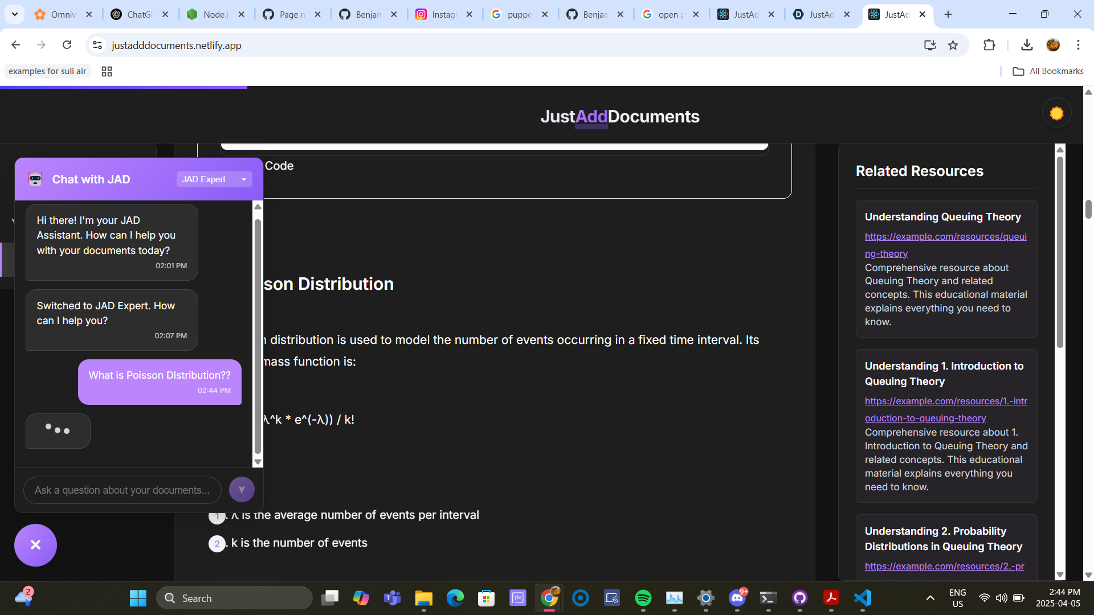The height and width of the screenshot is (615, 1094).
Task: Open the browser Extensions puzzle icon
Action: pyautogui.click(x=989, y=46)
